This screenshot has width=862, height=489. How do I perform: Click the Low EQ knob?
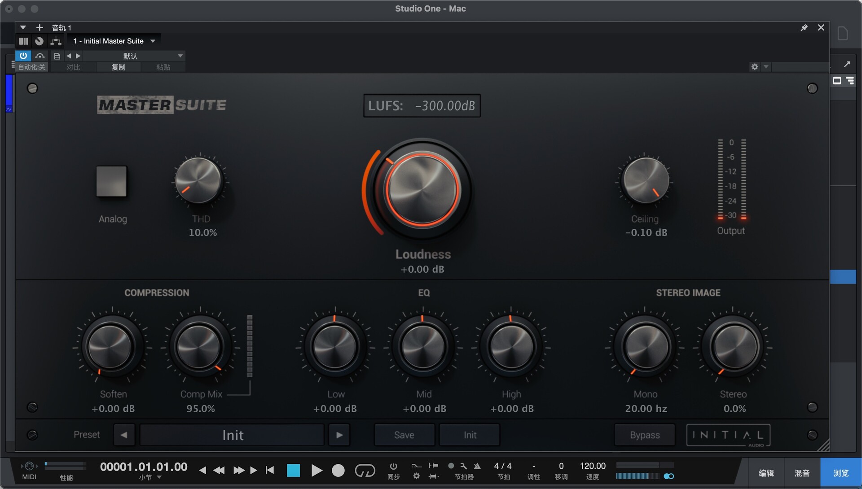pos(334,347)
